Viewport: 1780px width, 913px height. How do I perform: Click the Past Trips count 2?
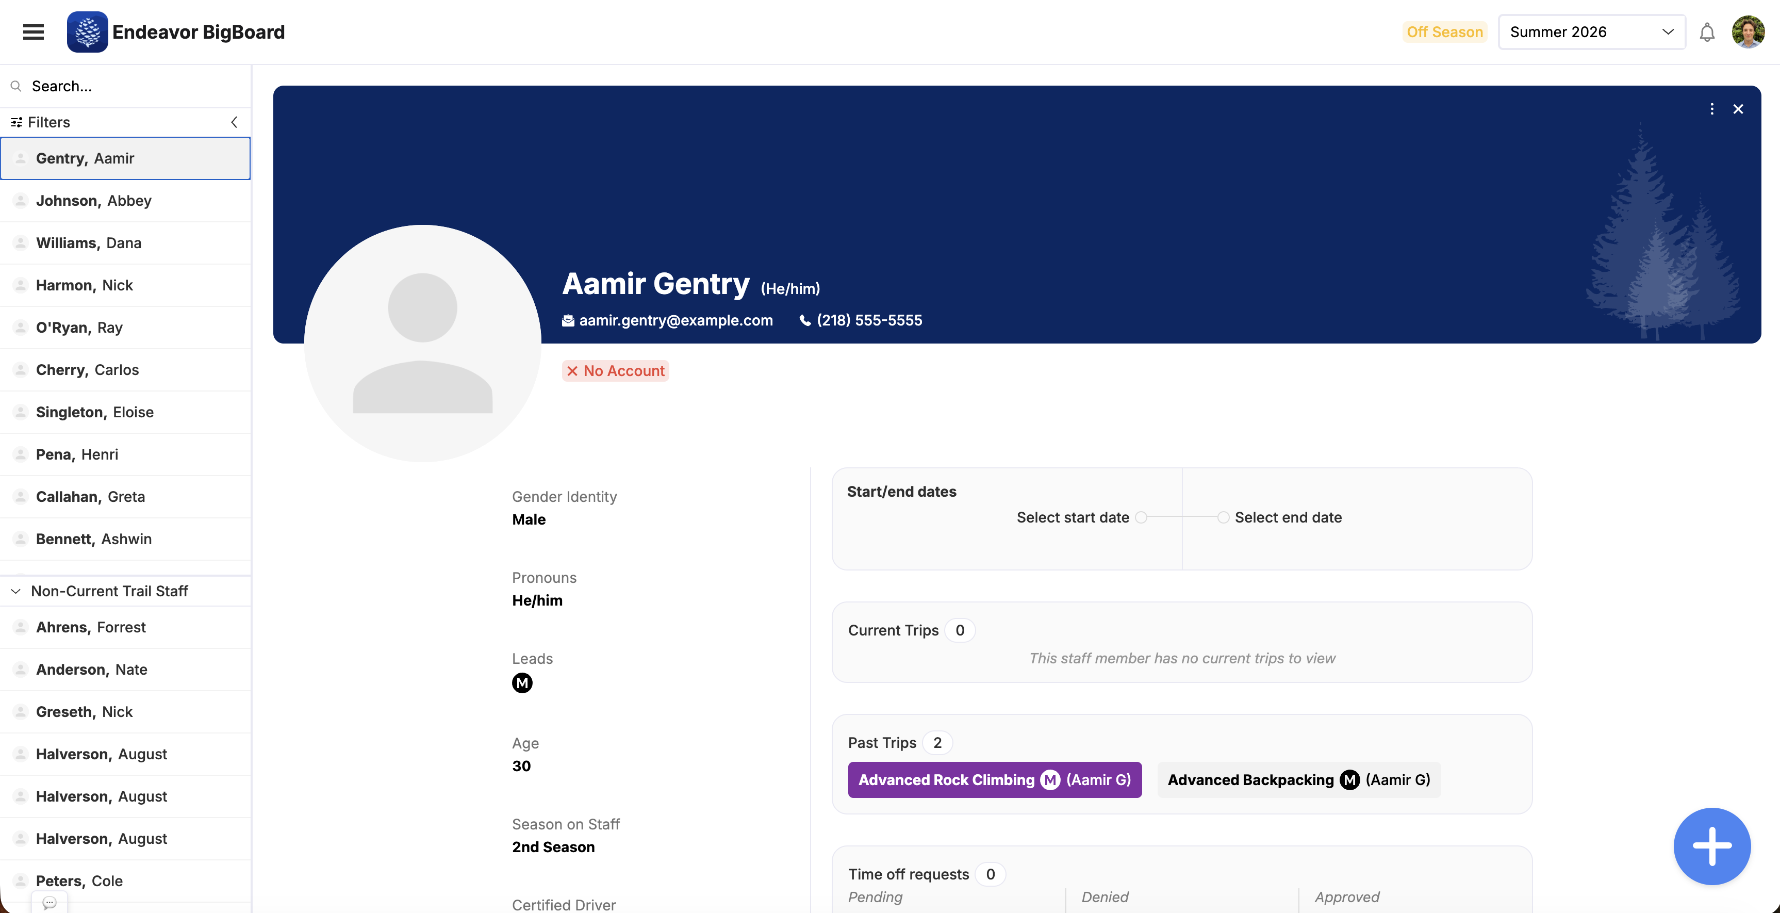937,742
